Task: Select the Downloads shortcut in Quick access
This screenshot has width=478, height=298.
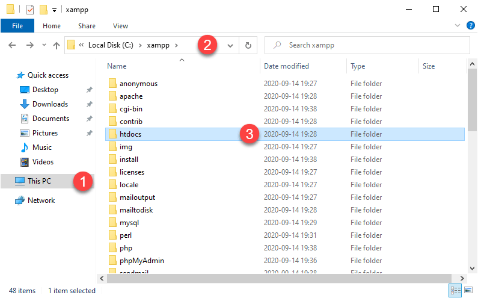Action: (x=50, y=104)
